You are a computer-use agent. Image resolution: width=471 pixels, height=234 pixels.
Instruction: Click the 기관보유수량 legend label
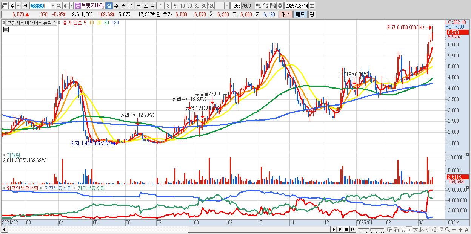[58, 188]
